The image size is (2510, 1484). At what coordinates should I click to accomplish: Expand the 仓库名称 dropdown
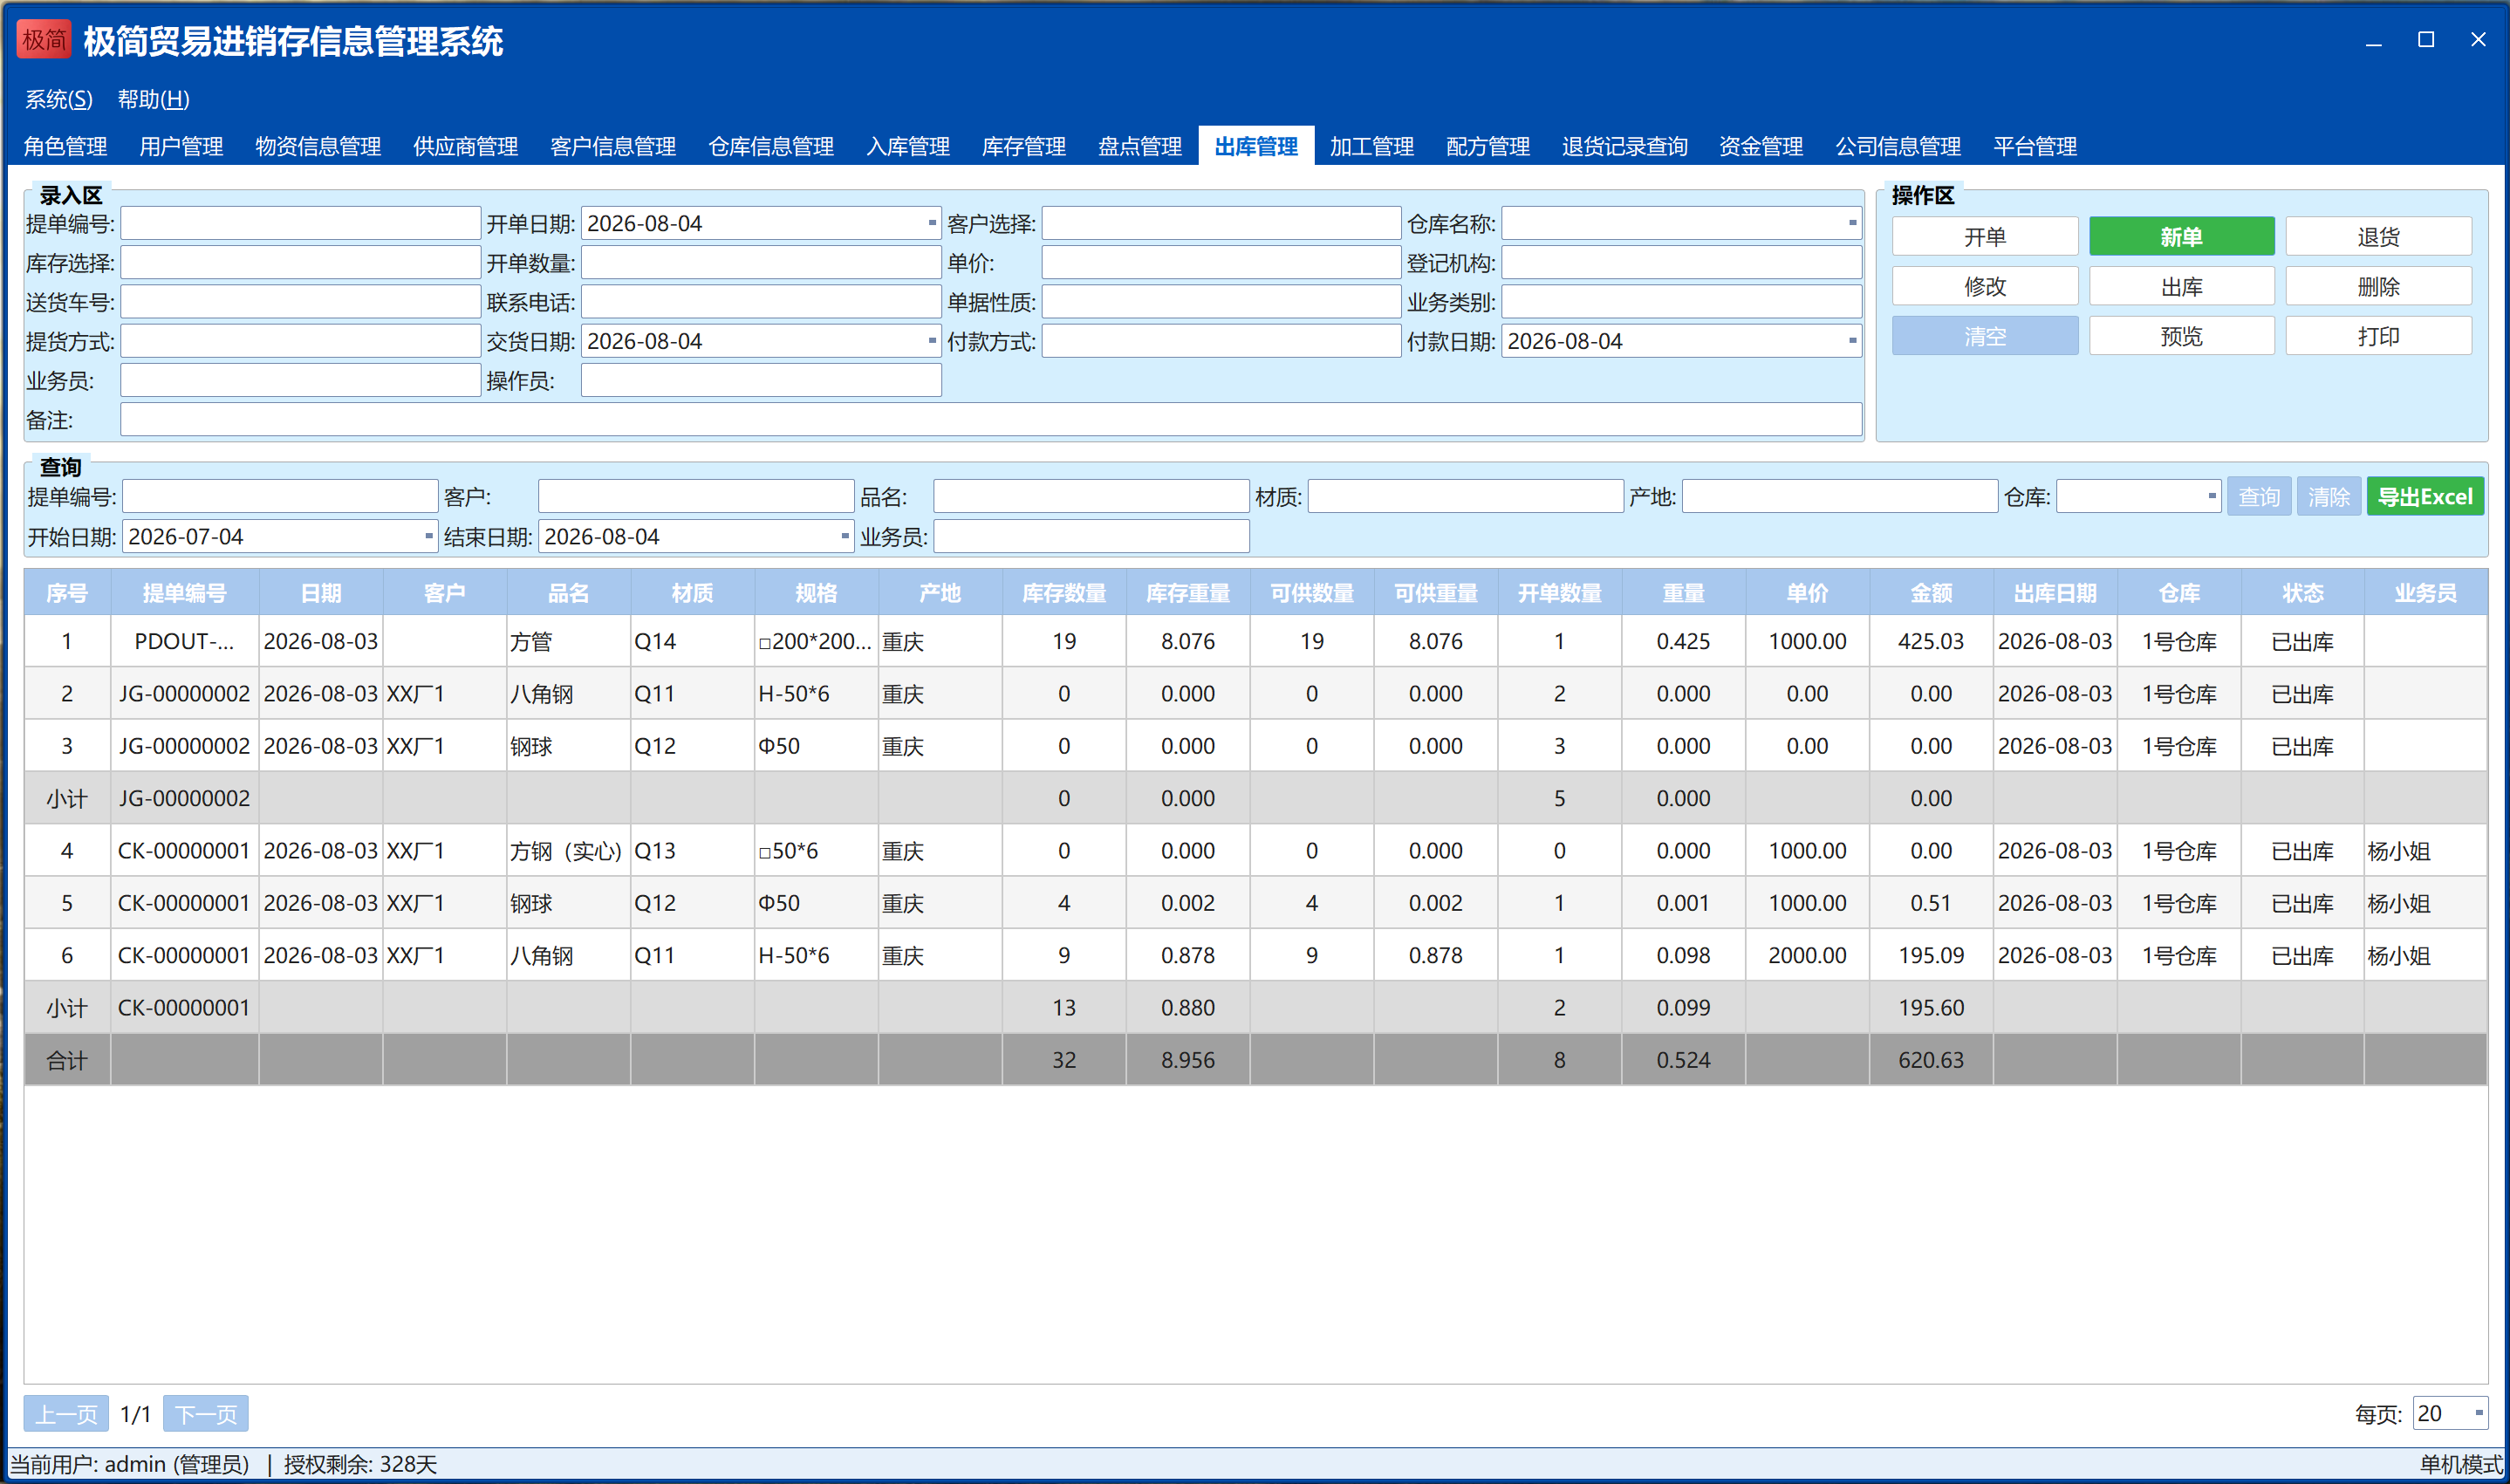(1851, 223)
